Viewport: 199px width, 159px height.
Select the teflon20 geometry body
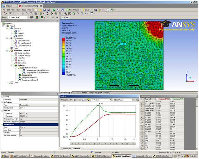tap(21, 33)
